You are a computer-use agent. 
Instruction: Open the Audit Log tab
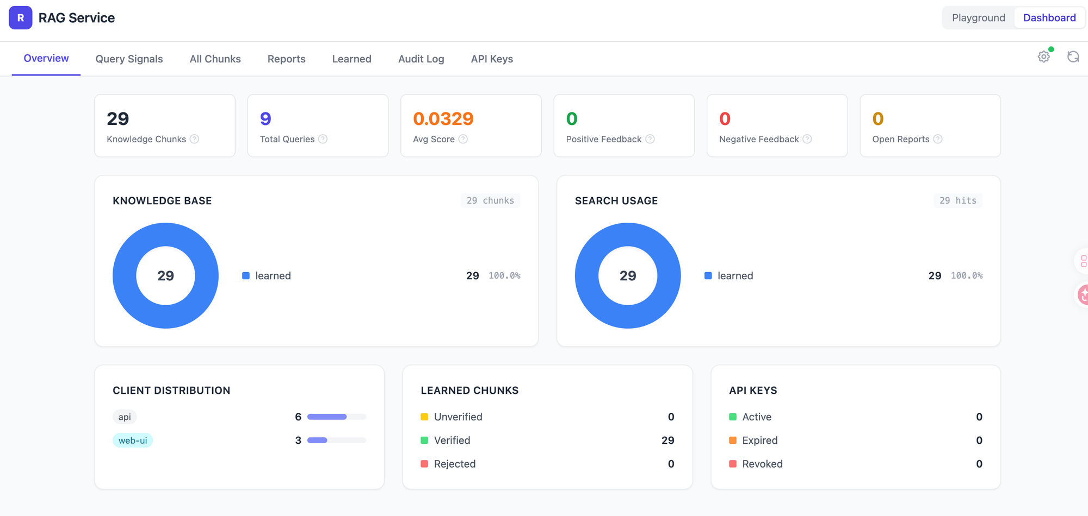(421, 59)
